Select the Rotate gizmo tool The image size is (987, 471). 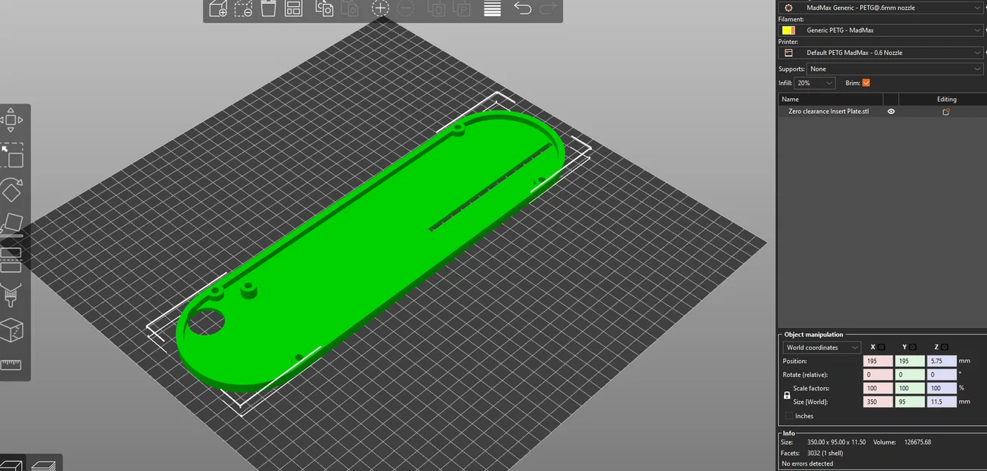pos(11,190)
